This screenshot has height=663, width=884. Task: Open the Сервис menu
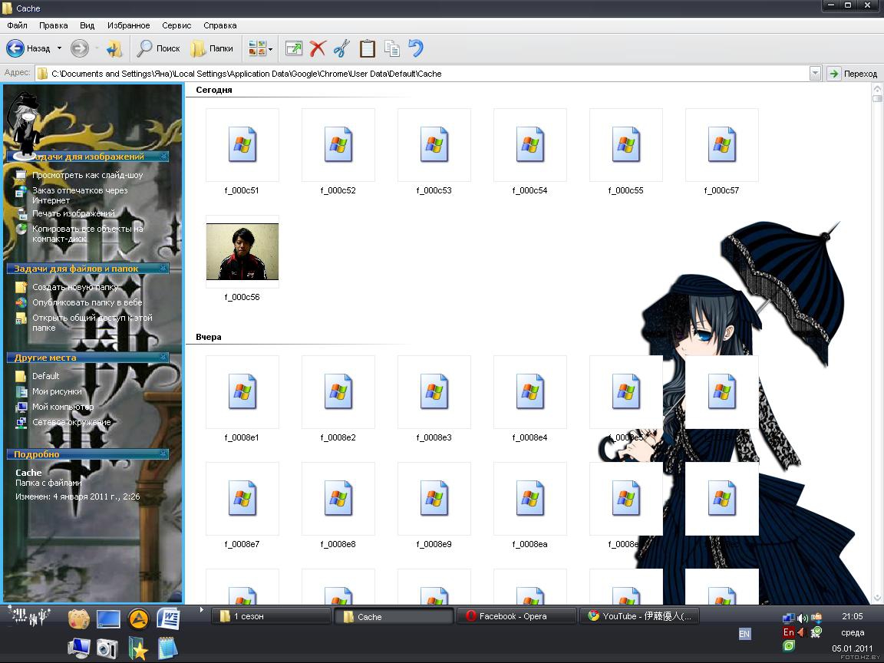tap(176, 25)
